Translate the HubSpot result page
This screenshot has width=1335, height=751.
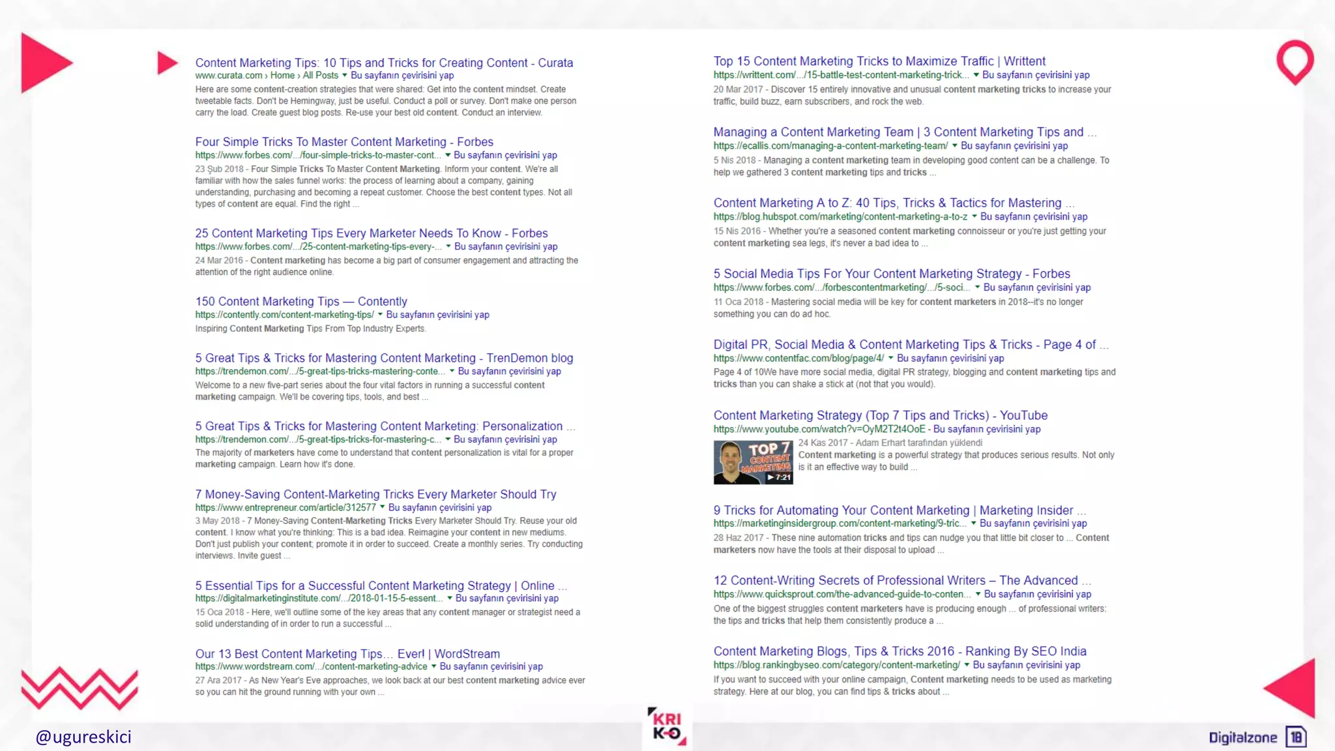(1034, 216)
